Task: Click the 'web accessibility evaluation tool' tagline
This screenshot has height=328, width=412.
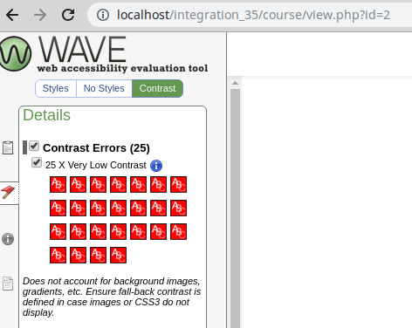Action: (122, 68)
